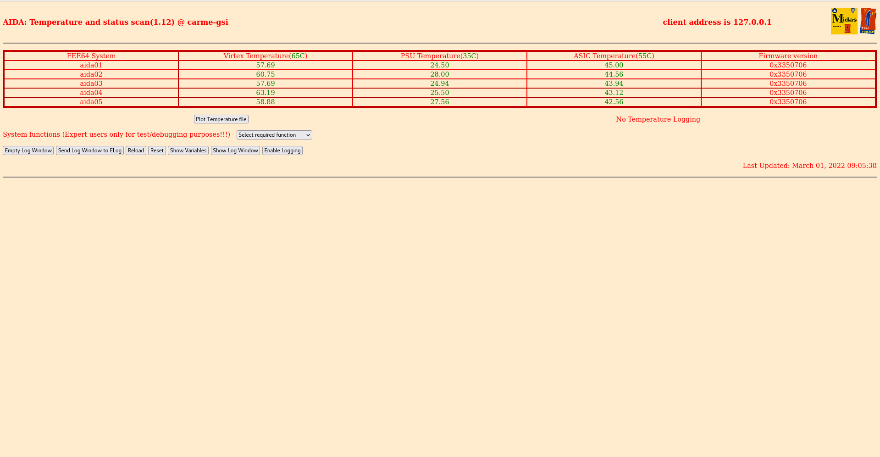Enable temperature logging
880x457 pixels.
[282, 150]
